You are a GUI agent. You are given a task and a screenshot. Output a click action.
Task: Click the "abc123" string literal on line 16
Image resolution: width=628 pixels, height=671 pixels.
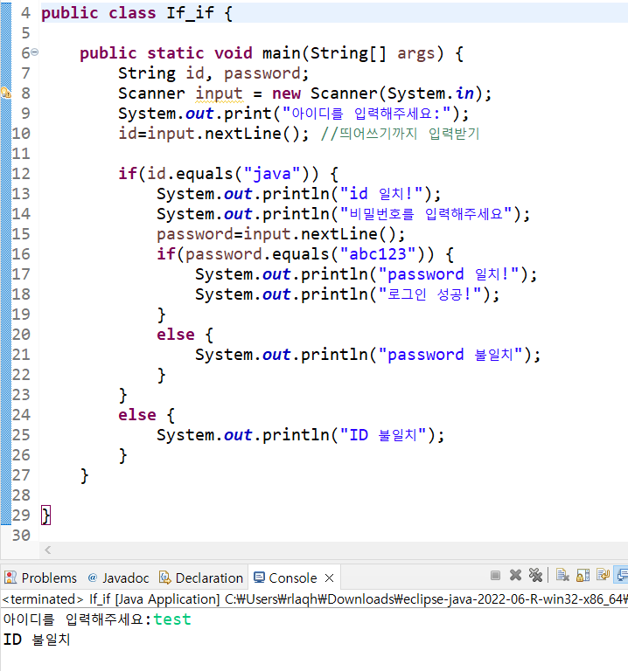coord(378,254)
